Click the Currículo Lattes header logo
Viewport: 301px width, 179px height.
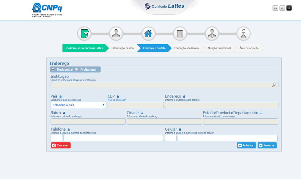pos(165,6)
